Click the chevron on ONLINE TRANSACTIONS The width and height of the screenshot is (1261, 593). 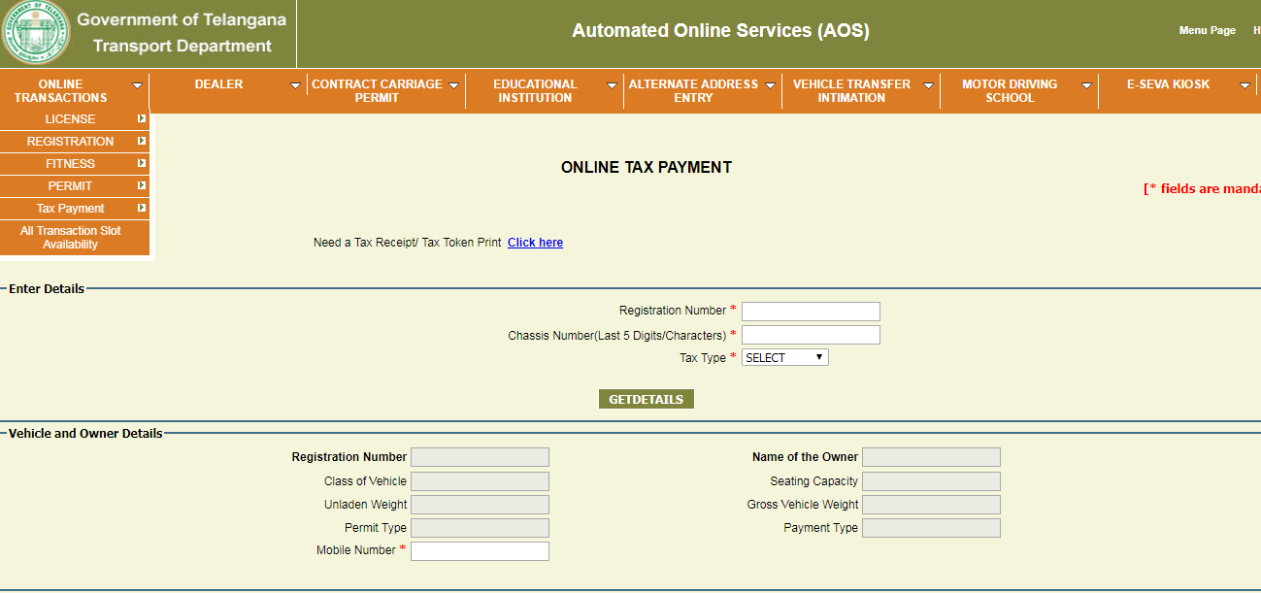(x=139, y=85)
